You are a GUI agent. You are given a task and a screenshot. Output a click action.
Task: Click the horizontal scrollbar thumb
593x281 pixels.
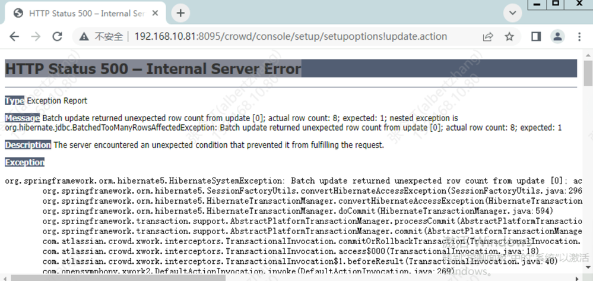(118, 278)
